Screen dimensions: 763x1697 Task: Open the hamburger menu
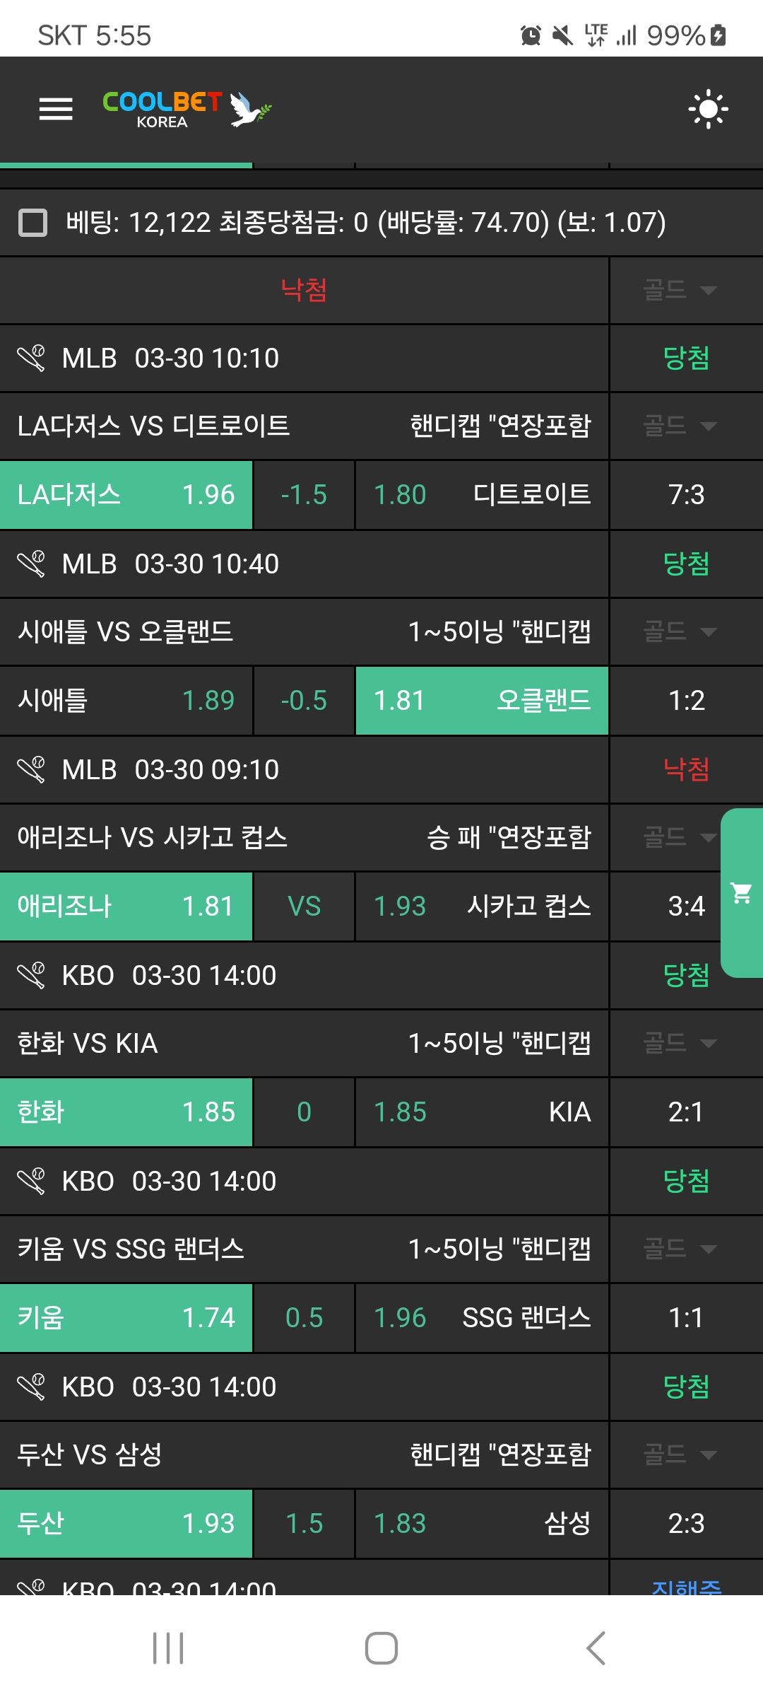click(x=56, y=109)
